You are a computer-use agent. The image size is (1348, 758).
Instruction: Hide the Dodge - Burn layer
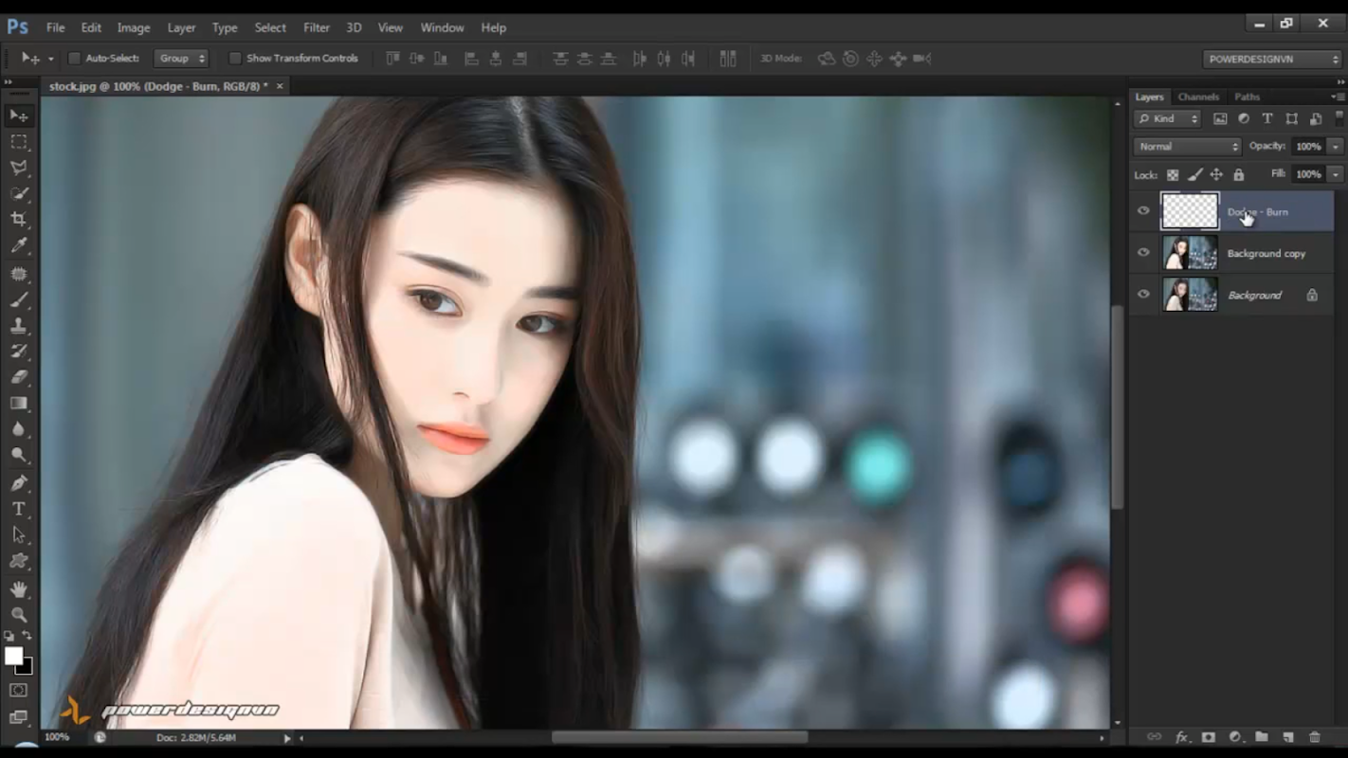click(x=1143, y=211)
